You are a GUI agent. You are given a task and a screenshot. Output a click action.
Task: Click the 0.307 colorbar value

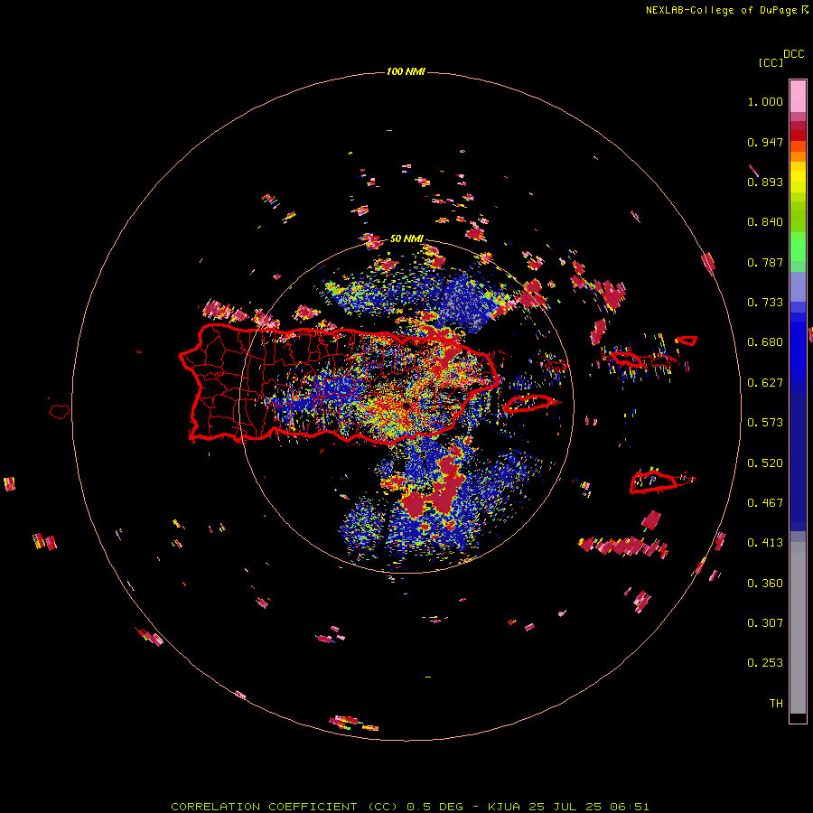[765, 623]
